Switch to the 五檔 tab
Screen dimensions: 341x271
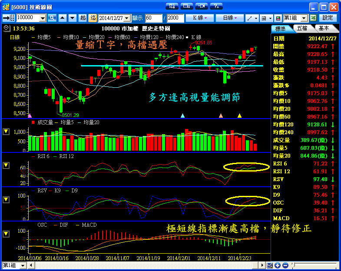pyautogui.click(x=302, y=28)
